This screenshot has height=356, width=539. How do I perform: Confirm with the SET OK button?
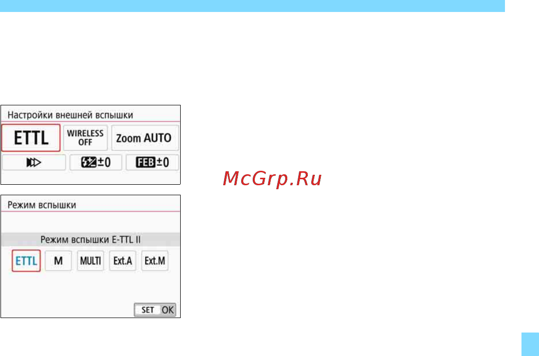(x=155, y=310)
